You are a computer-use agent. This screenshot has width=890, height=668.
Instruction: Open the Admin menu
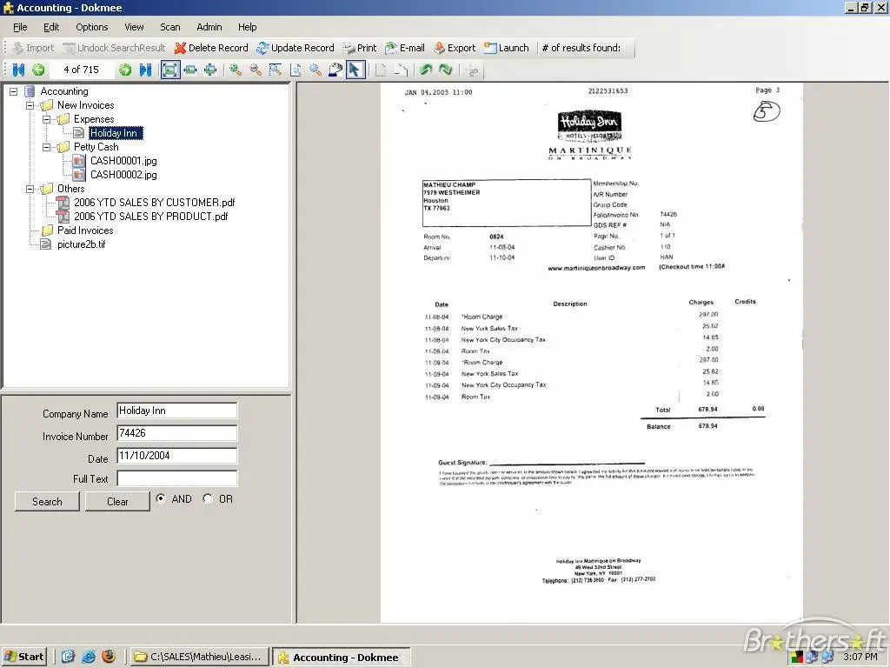click(209, 27)
